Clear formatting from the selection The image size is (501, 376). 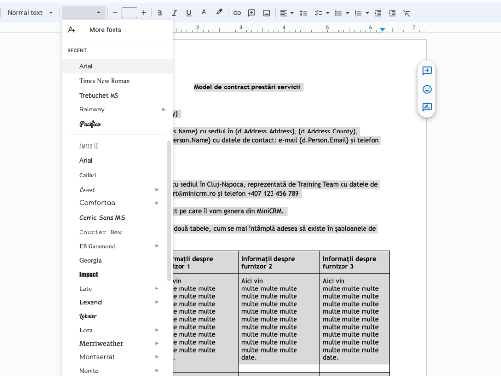[407, 13]
